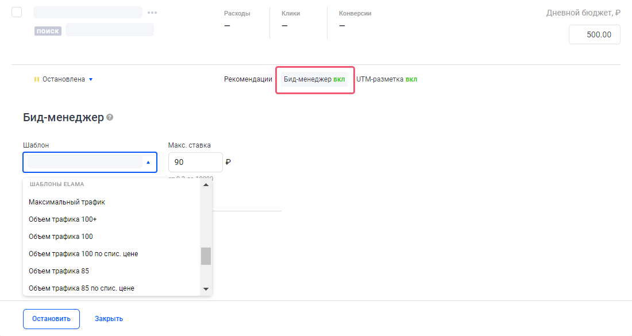Focus the Макс. ставка input field
Image resolution: width=632 pixels, height=336 pixels.
(195, 163)
